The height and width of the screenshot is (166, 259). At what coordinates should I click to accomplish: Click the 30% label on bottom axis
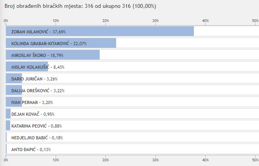pos(155,160)
